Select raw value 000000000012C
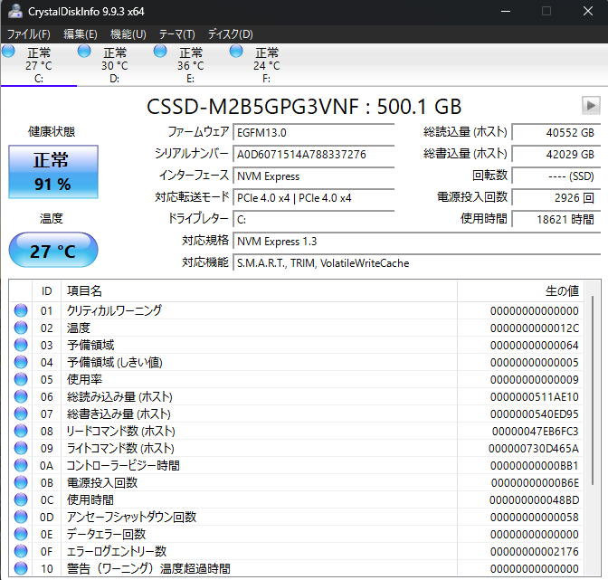 (x=535, y=328)
